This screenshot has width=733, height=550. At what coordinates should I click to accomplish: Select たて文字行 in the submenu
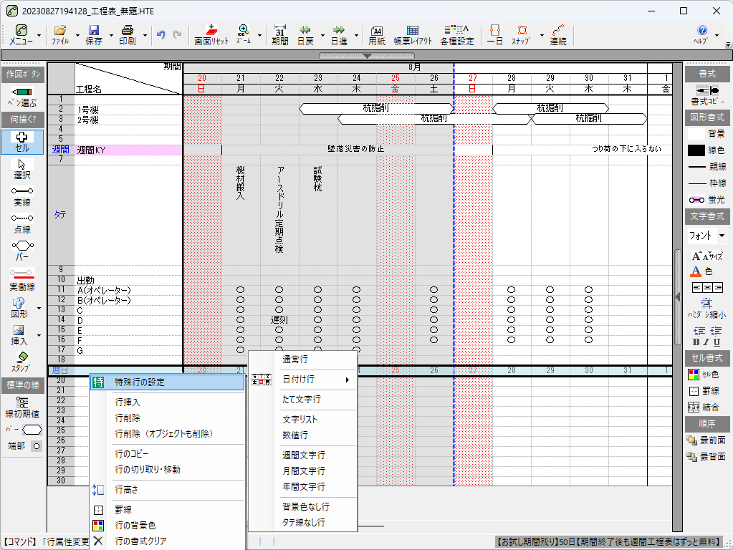pyautogui.click(x=303, y=400)
